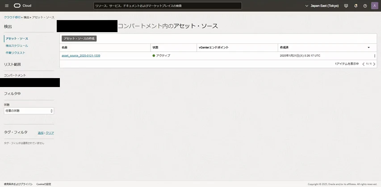Click 追加 link in tag filters
This screenshot has width=381, height=187.
(x=41, y=133)
